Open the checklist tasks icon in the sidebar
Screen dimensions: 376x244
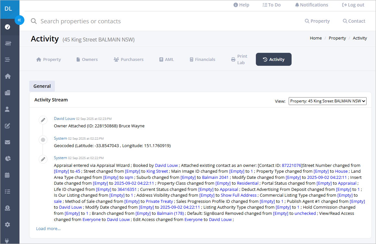point(7,192)
